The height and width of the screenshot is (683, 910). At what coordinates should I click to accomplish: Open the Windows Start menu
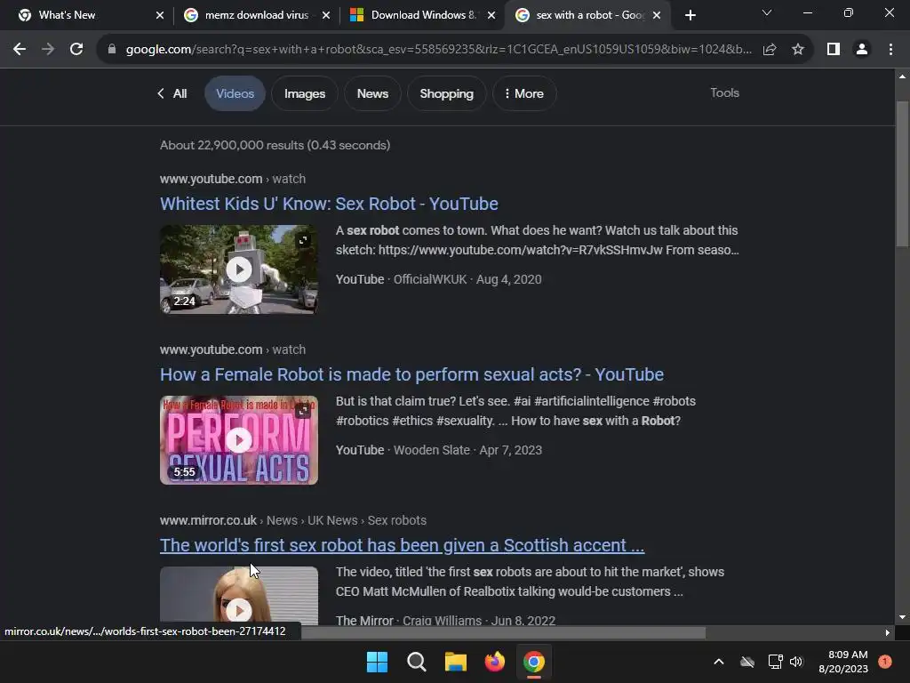pyautogui.click(x=377, y=662)
